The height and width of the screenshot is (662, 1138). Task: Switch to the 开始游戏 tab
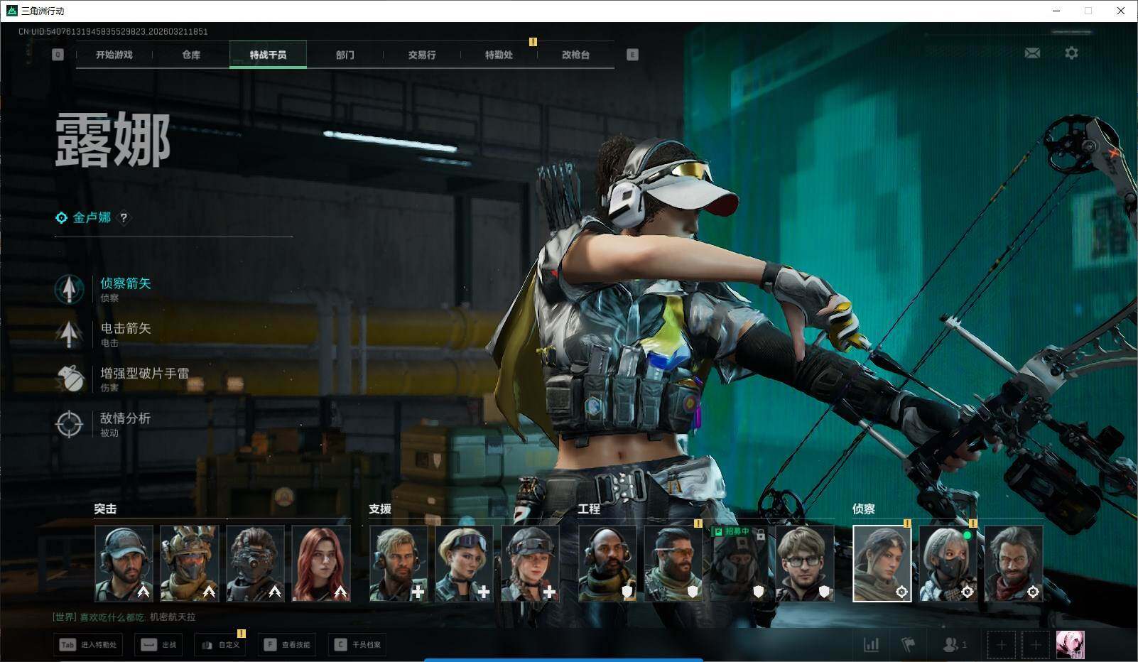114,55
